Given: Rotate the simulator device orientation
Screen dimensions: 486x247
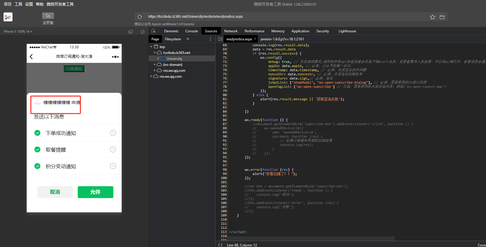Looking at the screenshot, I should (142, 32).
